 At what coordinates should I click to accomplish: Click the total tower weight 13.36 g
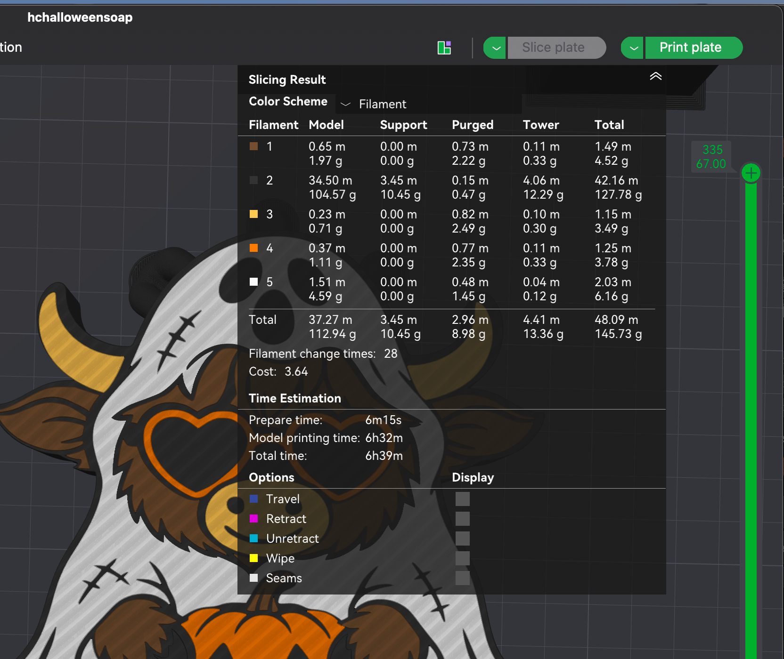coord(543,334)
